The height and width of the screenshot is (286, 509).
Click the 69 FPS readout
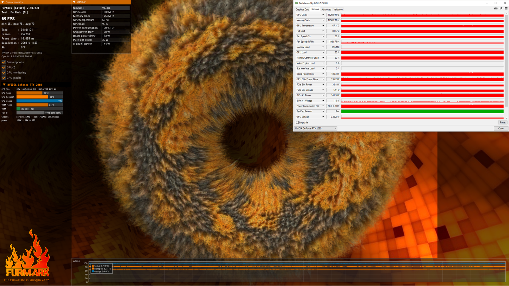click(8, 19)
